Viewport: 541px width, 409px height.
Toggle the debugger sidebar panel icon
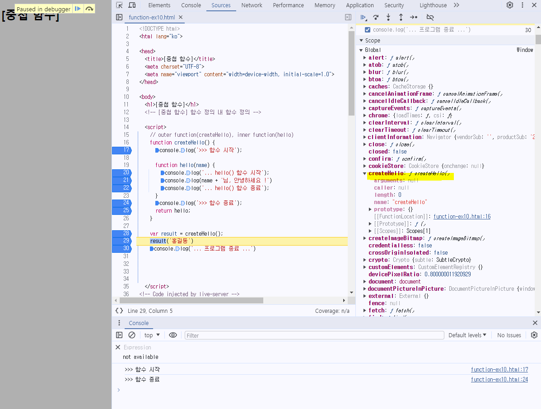click(348, 17)
